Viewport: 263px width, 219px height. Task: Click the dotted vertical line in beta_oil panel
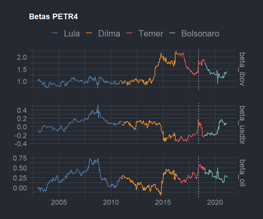click(x=199, y=177)
